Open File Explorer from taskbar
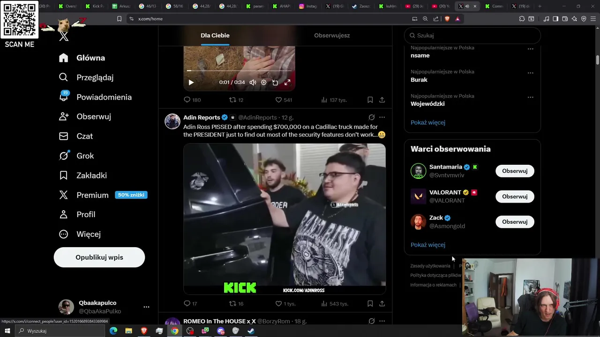Image resolution: width=600 pixels, height=337 pixels. (128, 331)
